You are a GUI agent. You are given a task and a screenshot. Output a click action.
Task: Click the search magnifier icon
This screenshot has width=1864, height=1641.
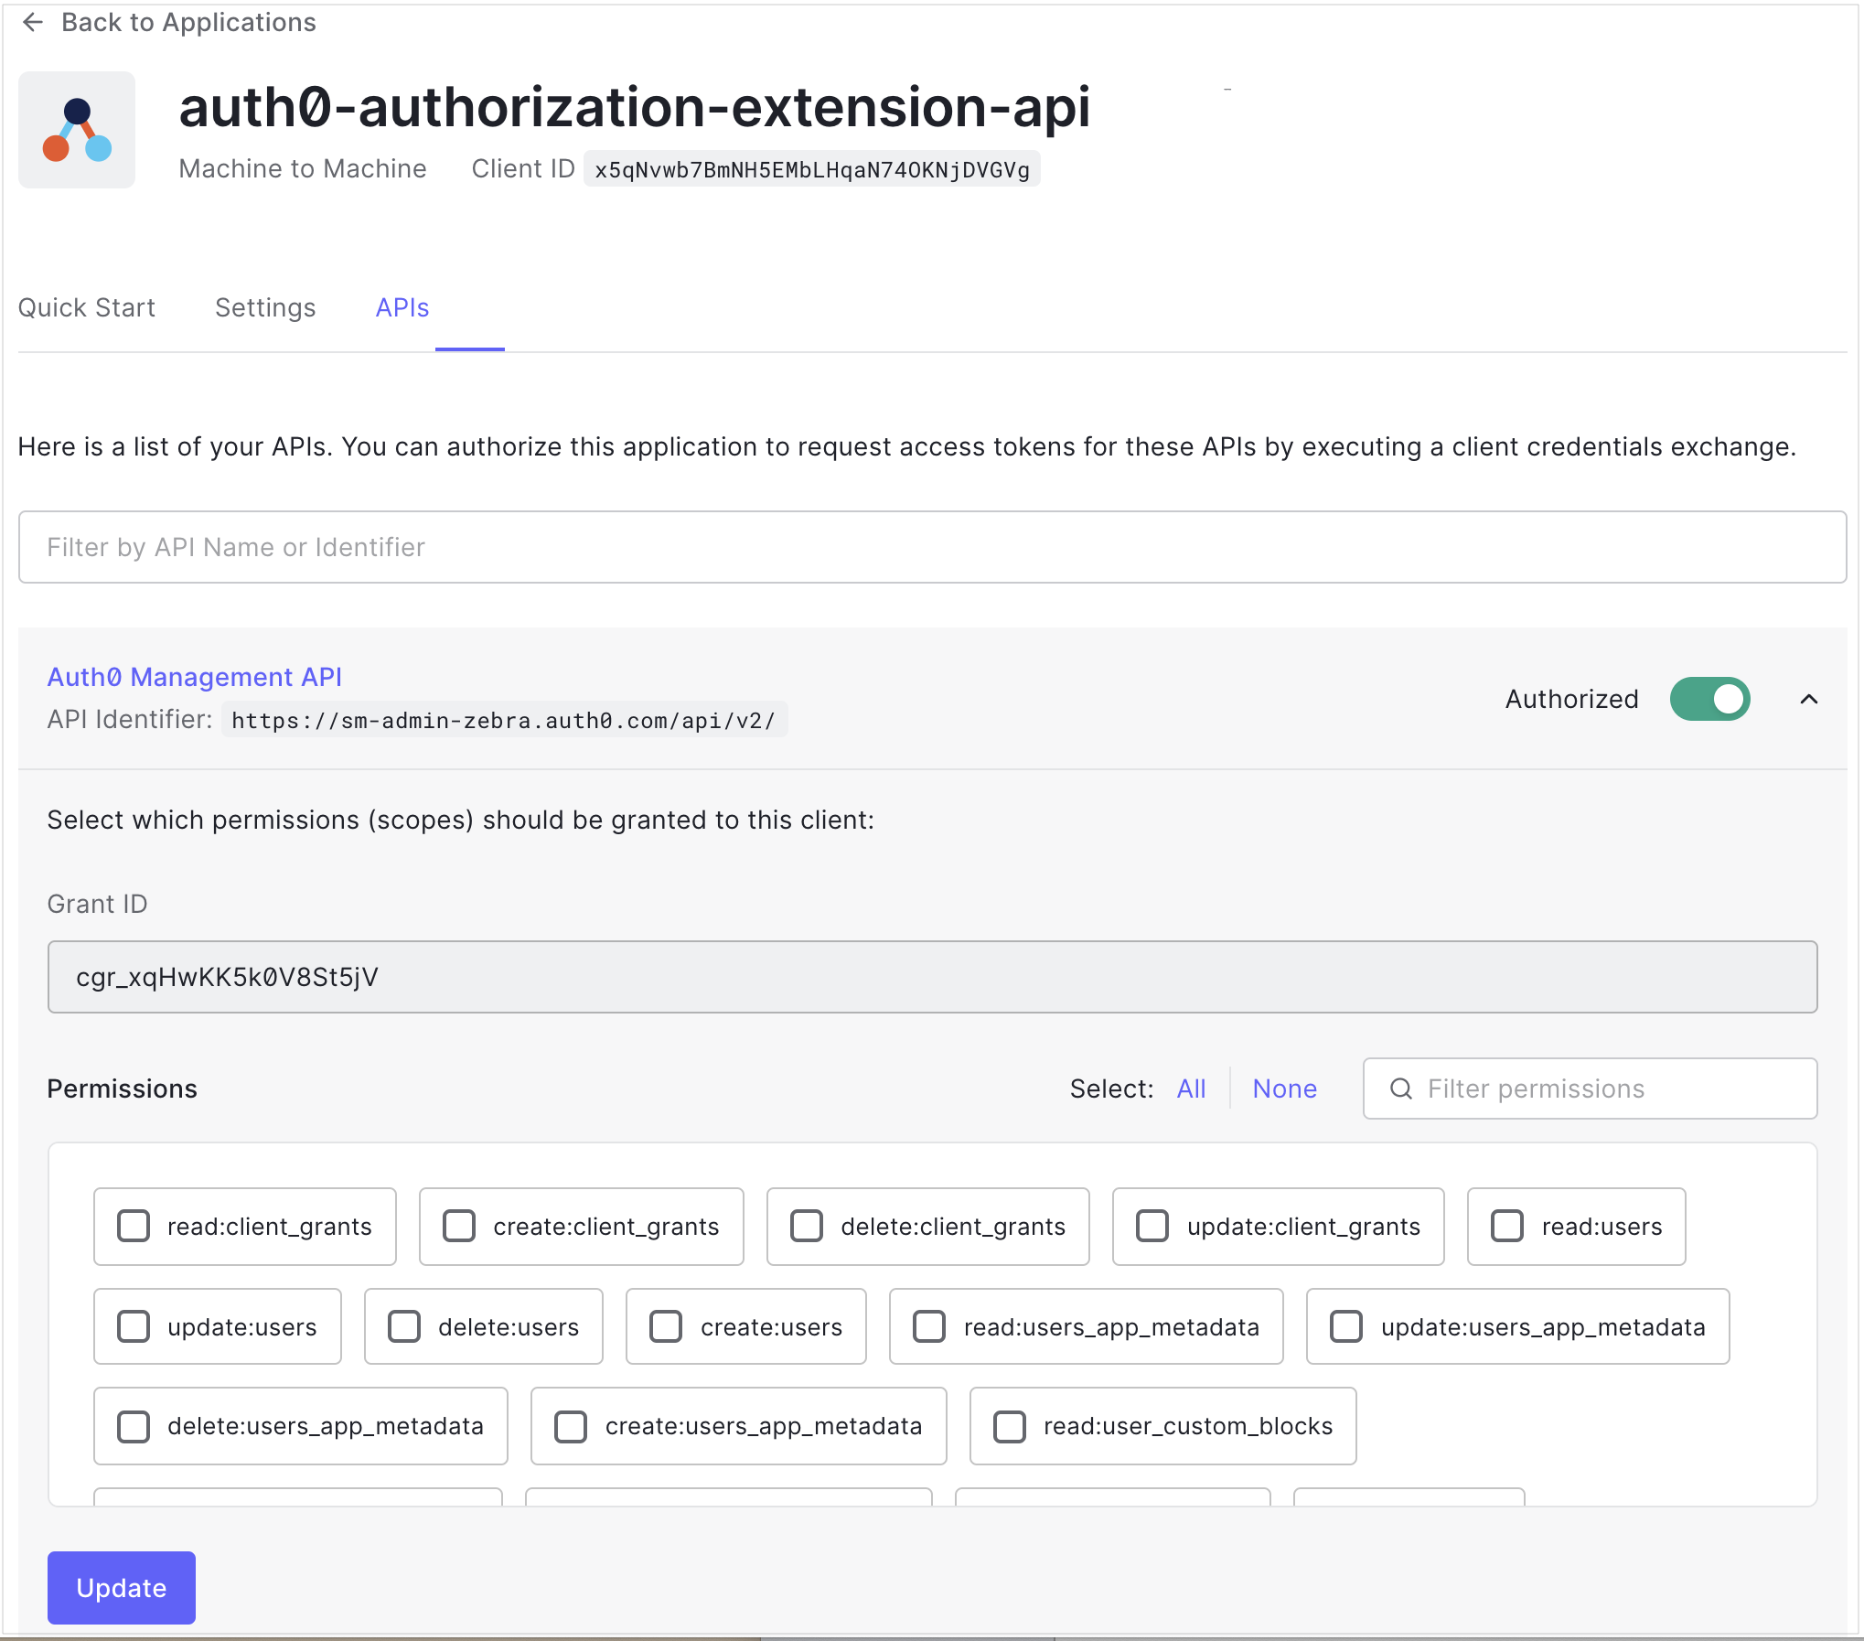click(1400, 1089)
